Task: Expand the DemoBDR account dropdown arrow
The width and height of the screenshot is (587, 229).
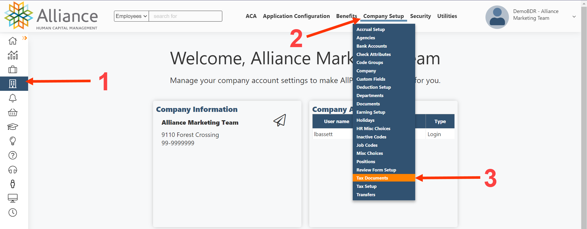Action: tap(574, 17)
